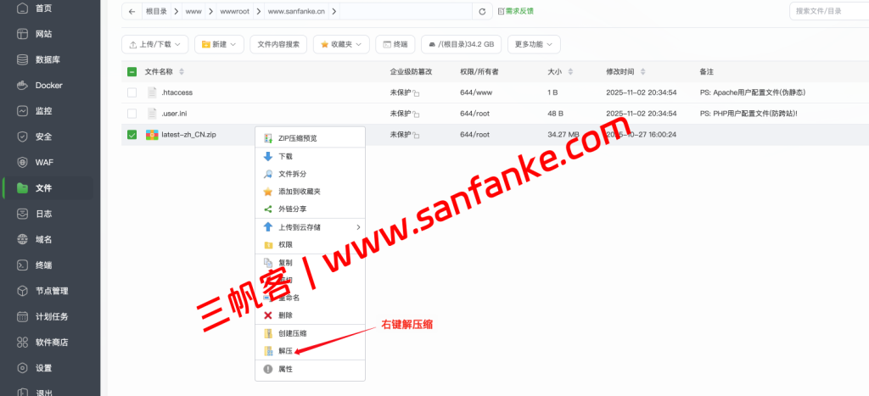869x396 pixels.
Task: Open the 上传/下载 dropdown
Action: pos(154,44)
